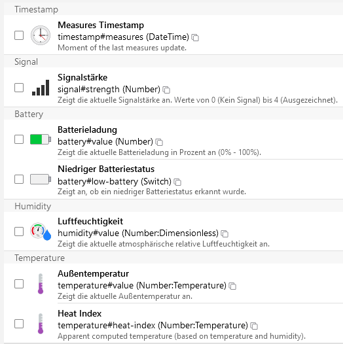
Task: Copy the temperature#value channel ID
Action: point(232,286)
